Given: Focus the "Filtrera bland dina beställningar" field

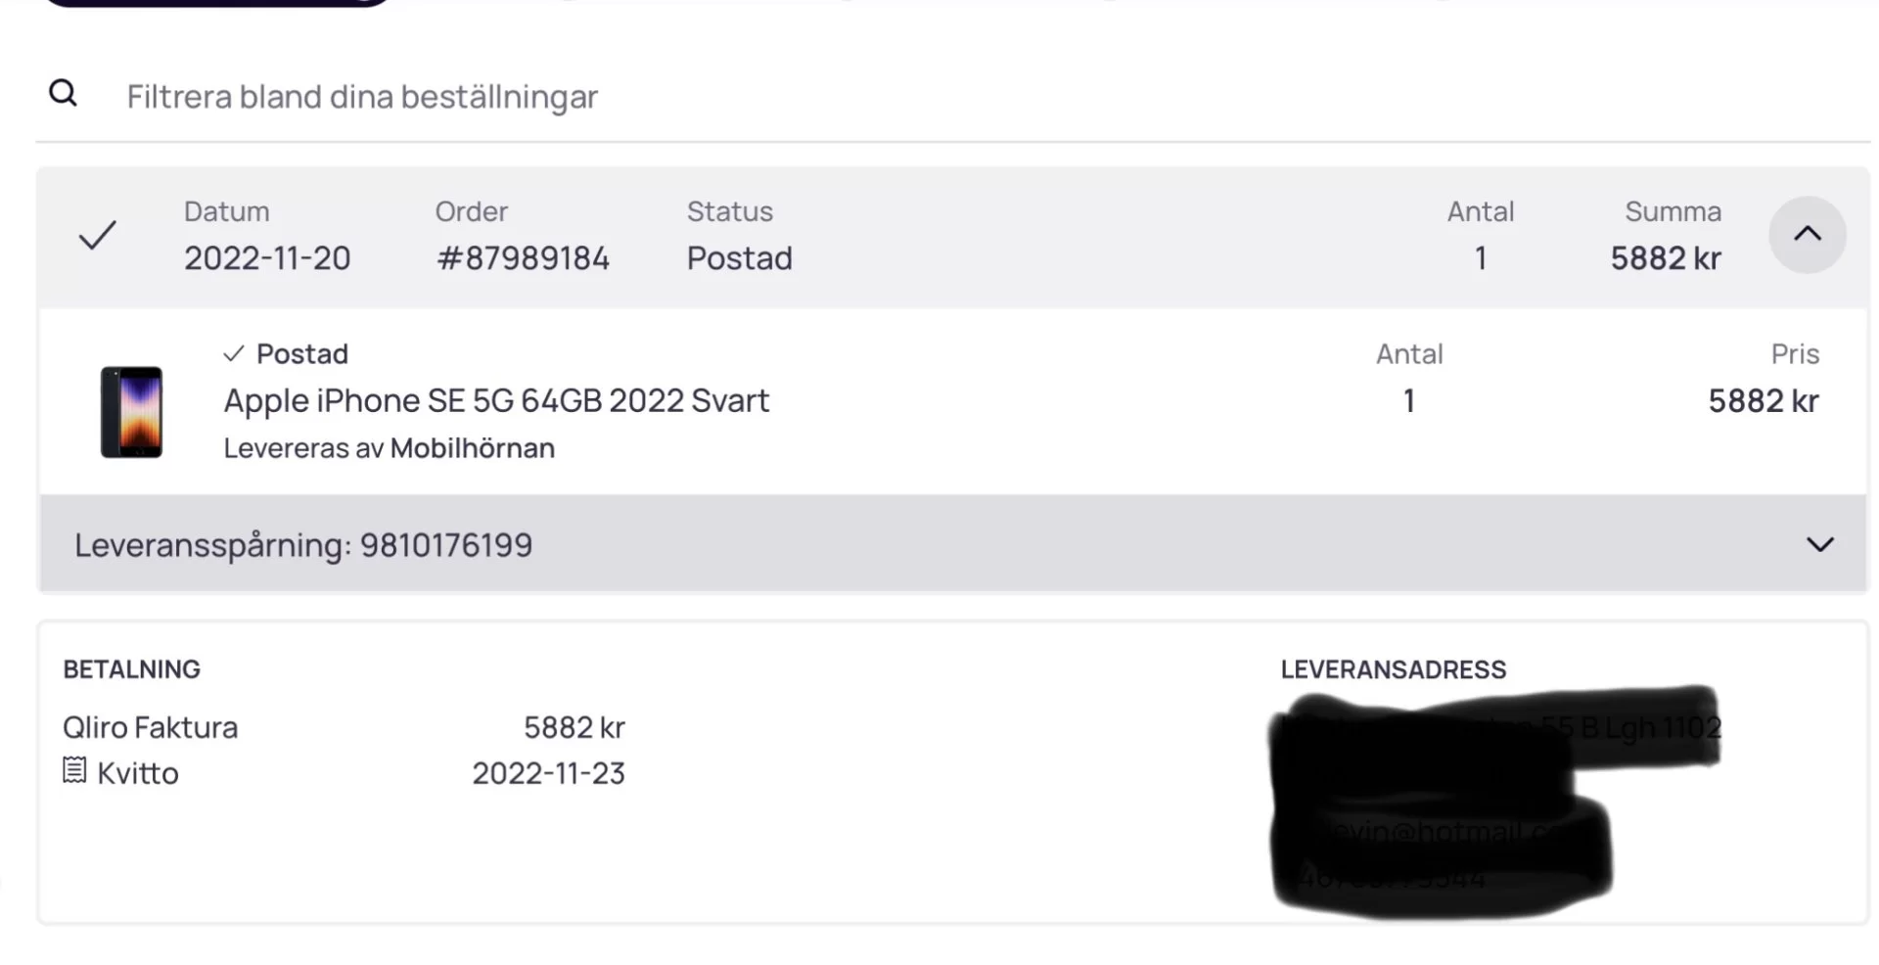Looking at the screenshot, I should click(362, 97).
